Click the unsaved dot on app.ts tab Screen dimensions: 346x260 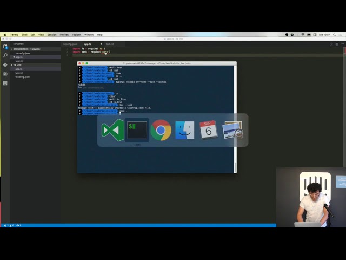(x=101, y=44)
